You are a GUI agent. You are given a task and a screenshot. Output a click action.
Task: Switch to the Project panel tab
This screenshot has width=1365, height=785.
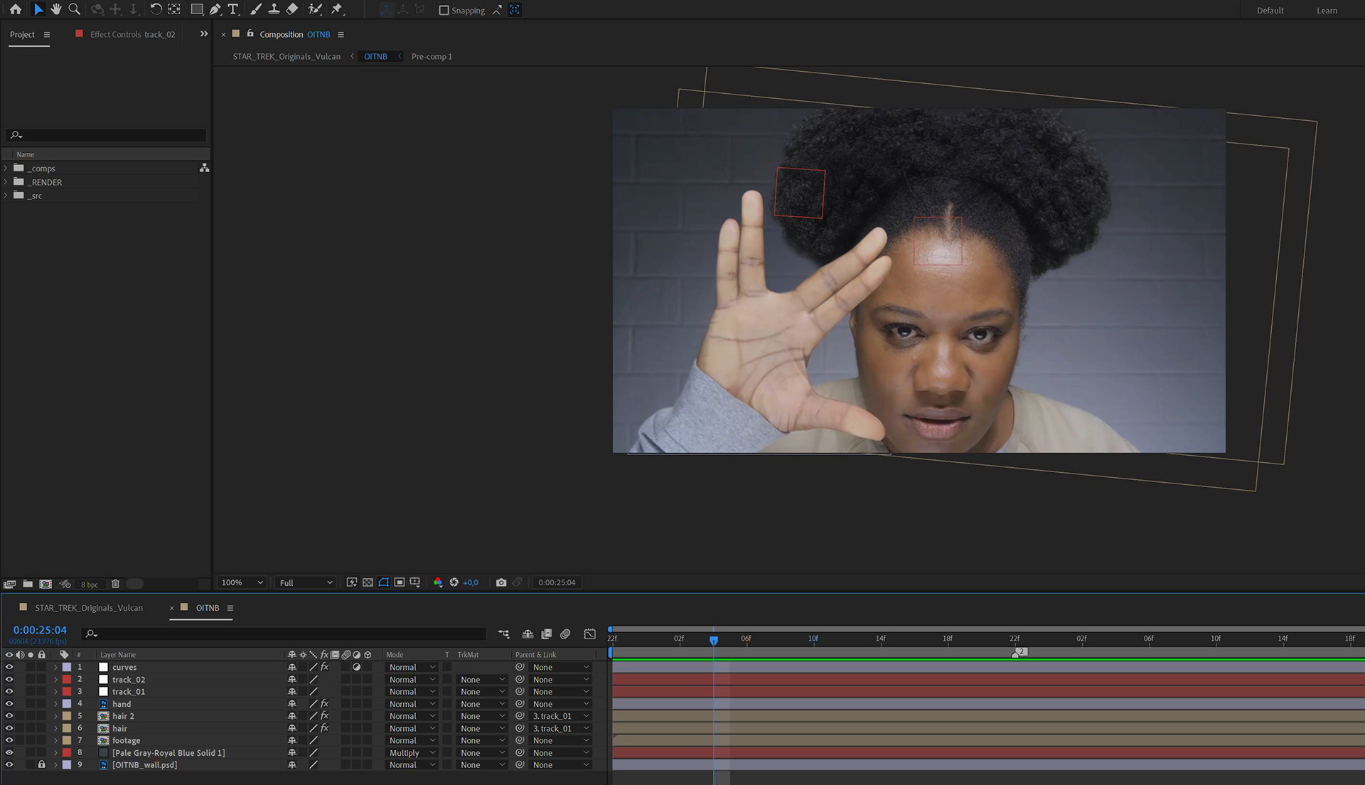tap(22, 34)
